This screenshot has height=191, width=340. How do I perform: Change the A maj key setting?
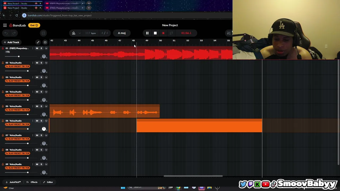[x=122, y=33]
